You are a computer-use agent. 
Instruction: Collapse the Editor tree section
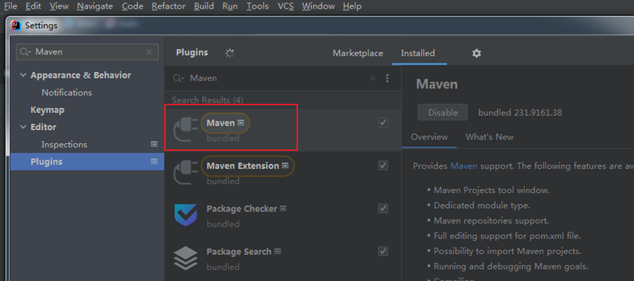point(23,127)
